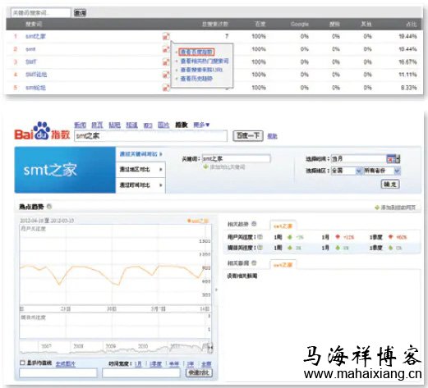
Task: Open the smt之家 keyword link in table
Action: (35, 36)
